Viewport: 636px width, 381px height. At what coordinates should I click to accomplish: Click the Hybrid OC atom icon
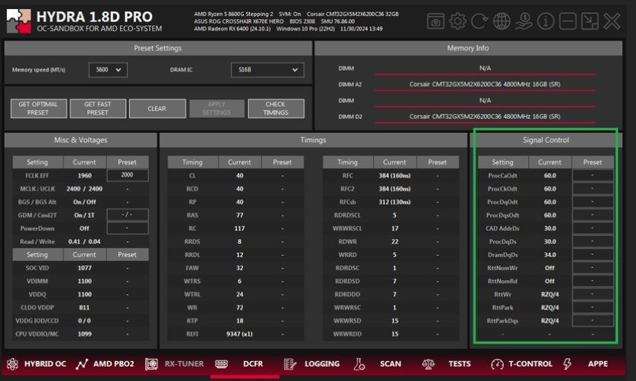click(13, 364)
